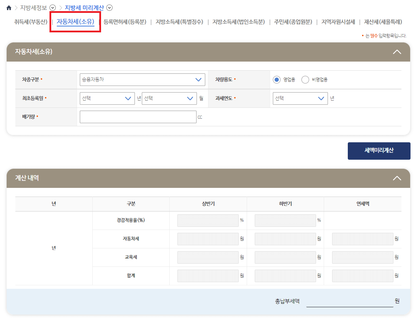This screenshot has height=318, width=414.
Task: Collapse the 자동차세(소유) panel with the chevron
Action: coord(397,52)
